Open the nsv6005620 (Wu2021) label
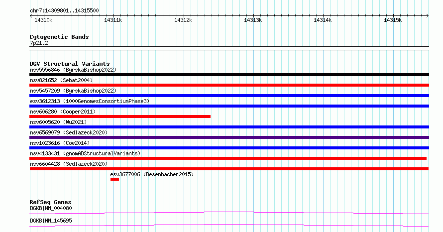This screenshot has width=443, height=232. click(x=58, y=122)
